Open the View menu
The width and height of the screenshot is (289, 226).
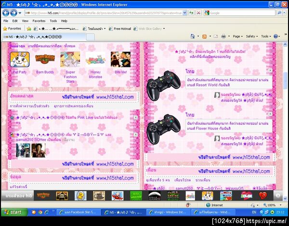(x=25, y=21)
